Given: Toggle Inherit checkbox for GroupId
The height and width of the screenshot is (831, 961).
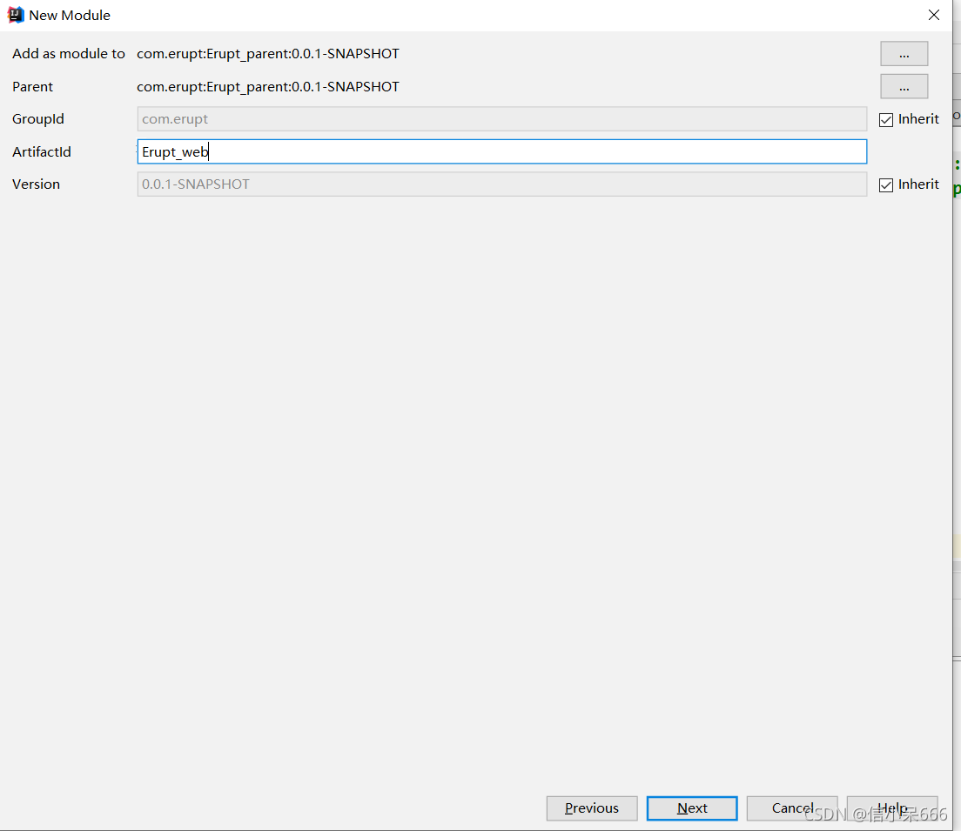Looking at the screenshot, I should coord(885,119).
